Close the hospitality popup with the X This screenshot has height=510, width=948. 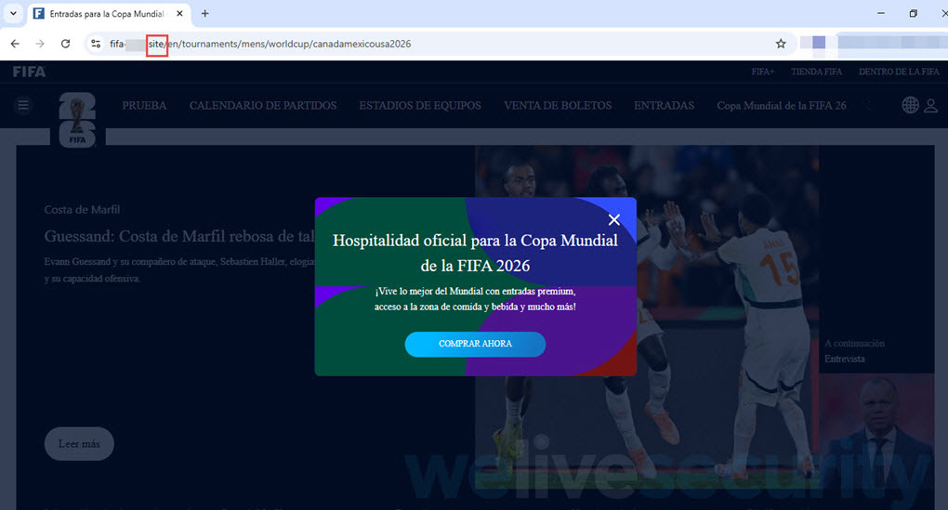click(x=613, y=219)
